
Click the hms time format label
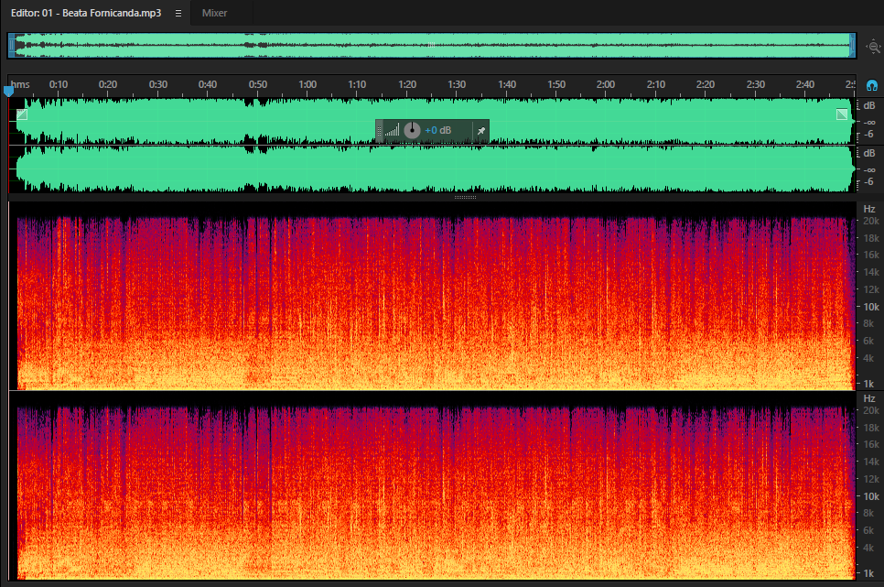click(20, 84)
